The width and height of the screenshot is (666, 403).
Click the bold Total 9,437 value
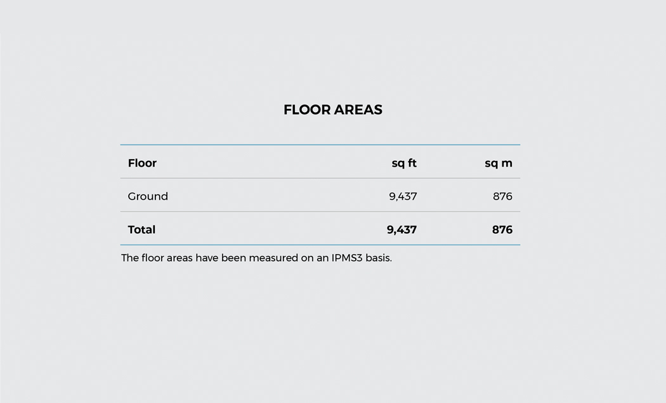pos(402,230)
